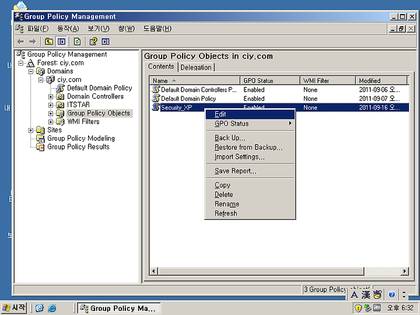
Task: Sort list by WMI Filter column header
Action: pyautogui.click(x=328, y=80)
